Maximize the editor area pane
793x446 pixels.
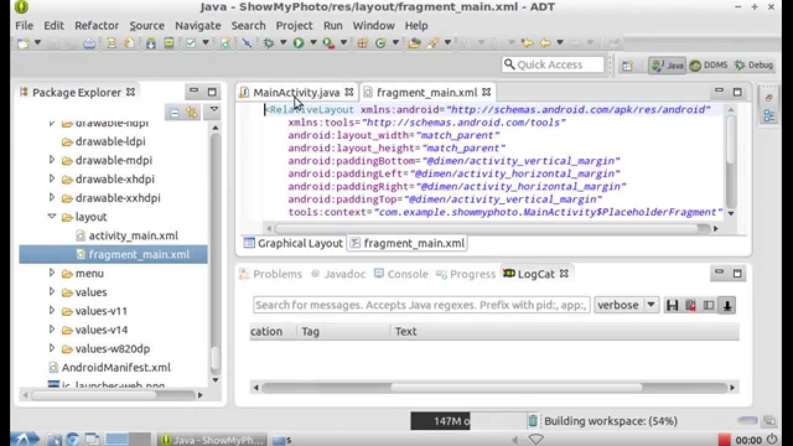pos(737,92)
